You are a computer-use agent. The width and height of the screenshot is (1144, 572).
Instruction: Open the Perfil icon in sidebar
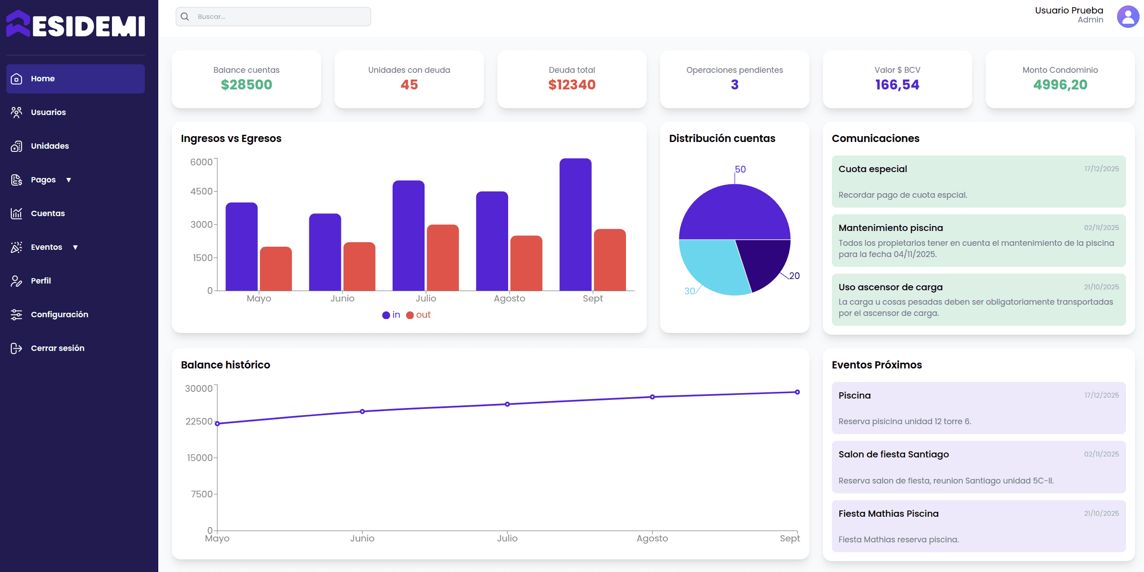coord(17,280)
